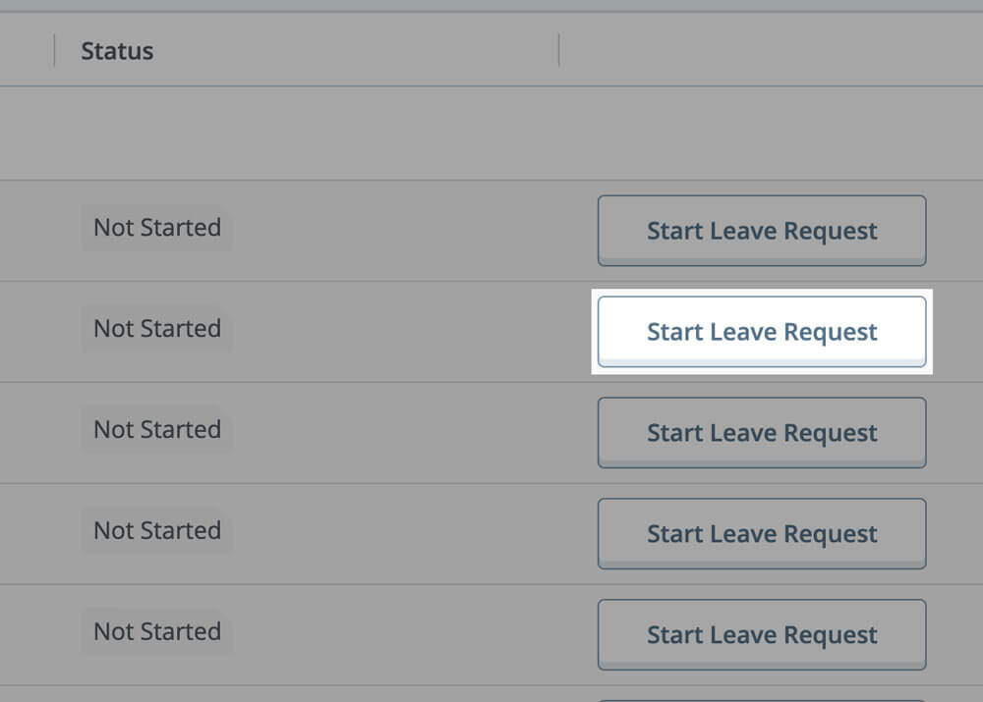Click Start Leave Request on the fourth row

[x=762, y=533]
